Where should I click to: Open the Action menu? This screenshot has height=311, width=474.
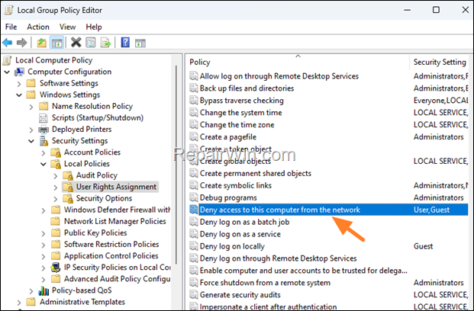pyautogui.click(x=38, y=27)
